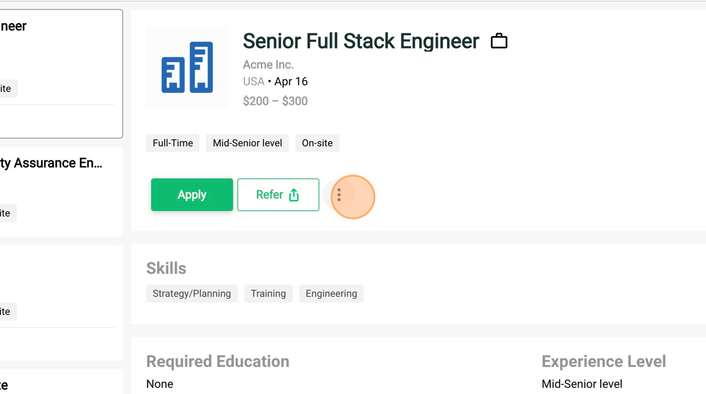Screen dimensions: 706x394
Task: Select the On-site job tag
Action: click(317, 143)
